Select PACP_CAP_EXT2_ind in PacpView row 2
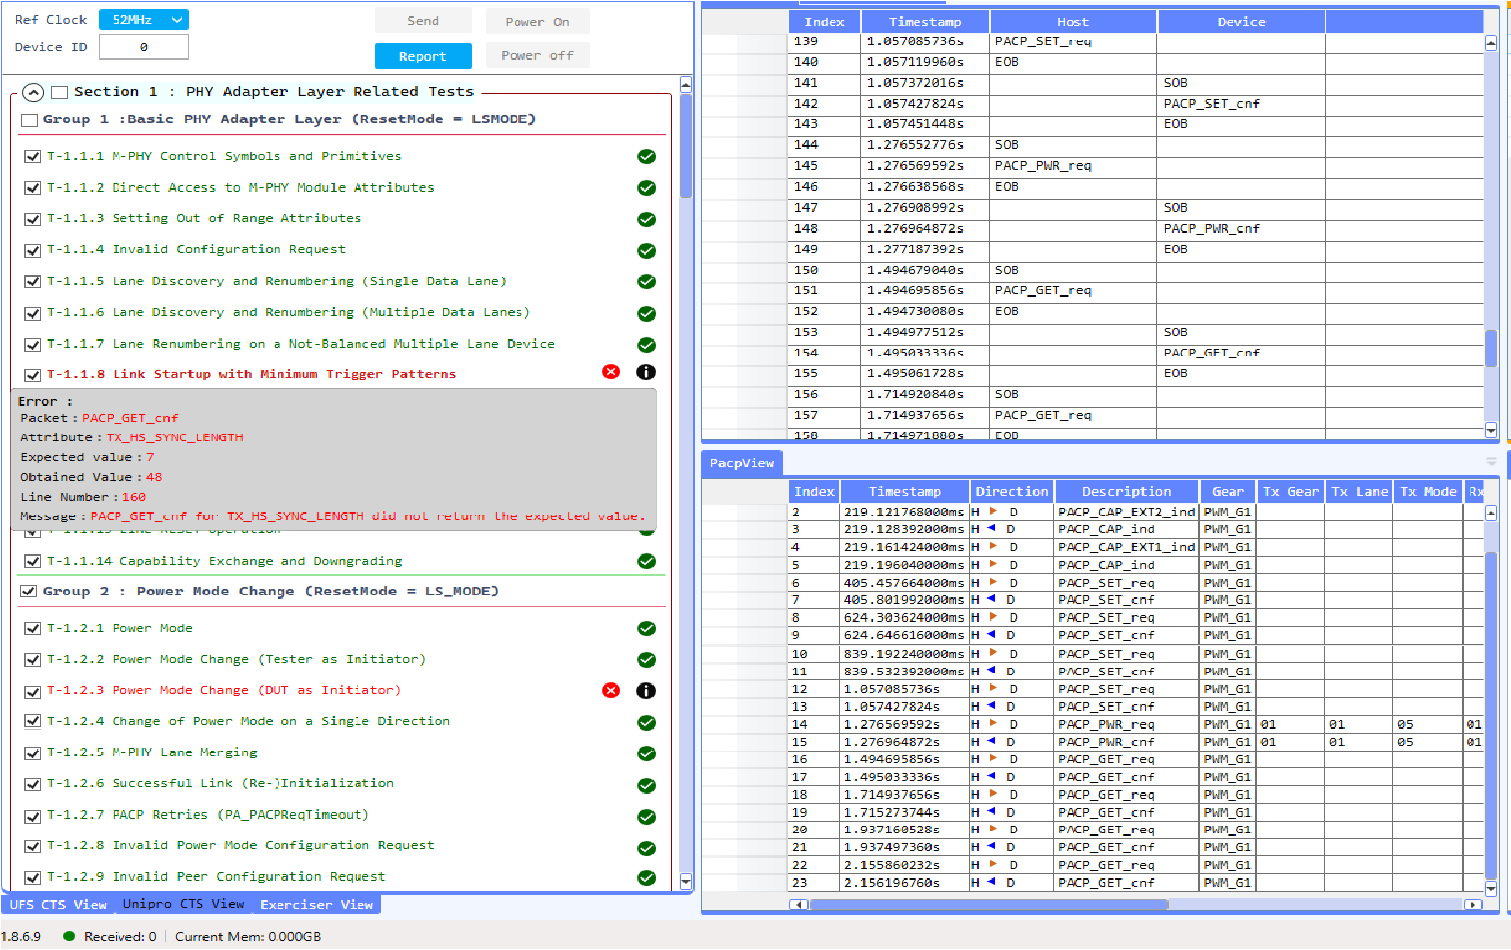This screenshot has width=1511, height=950. point(1126,512)
